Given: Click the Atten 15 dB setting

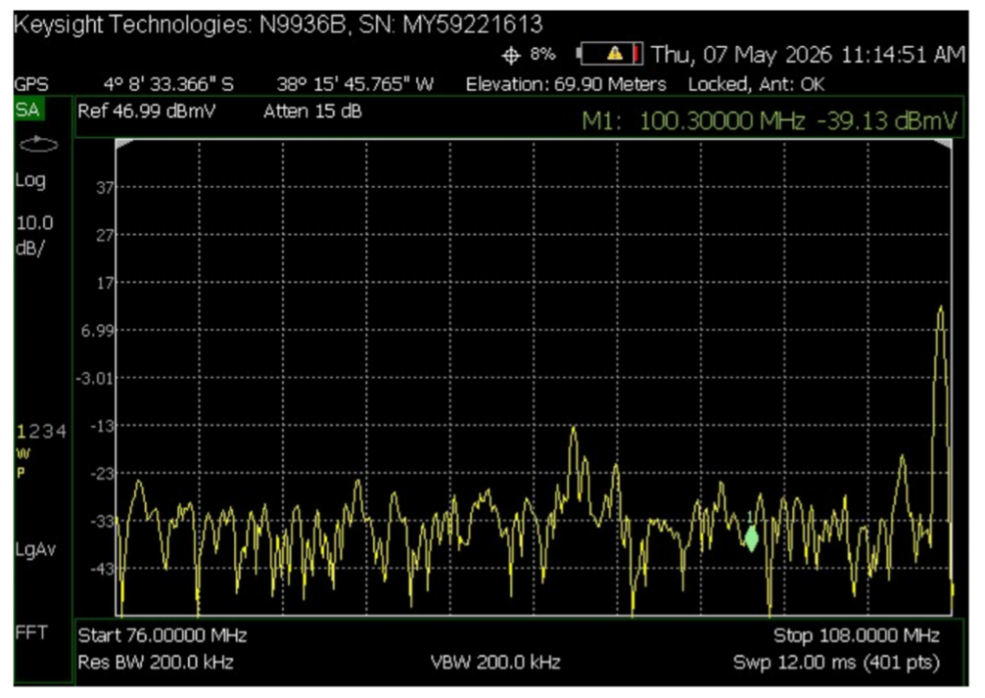Looking at the screenshot, I should pyautogui.click(x=313, y=111).
